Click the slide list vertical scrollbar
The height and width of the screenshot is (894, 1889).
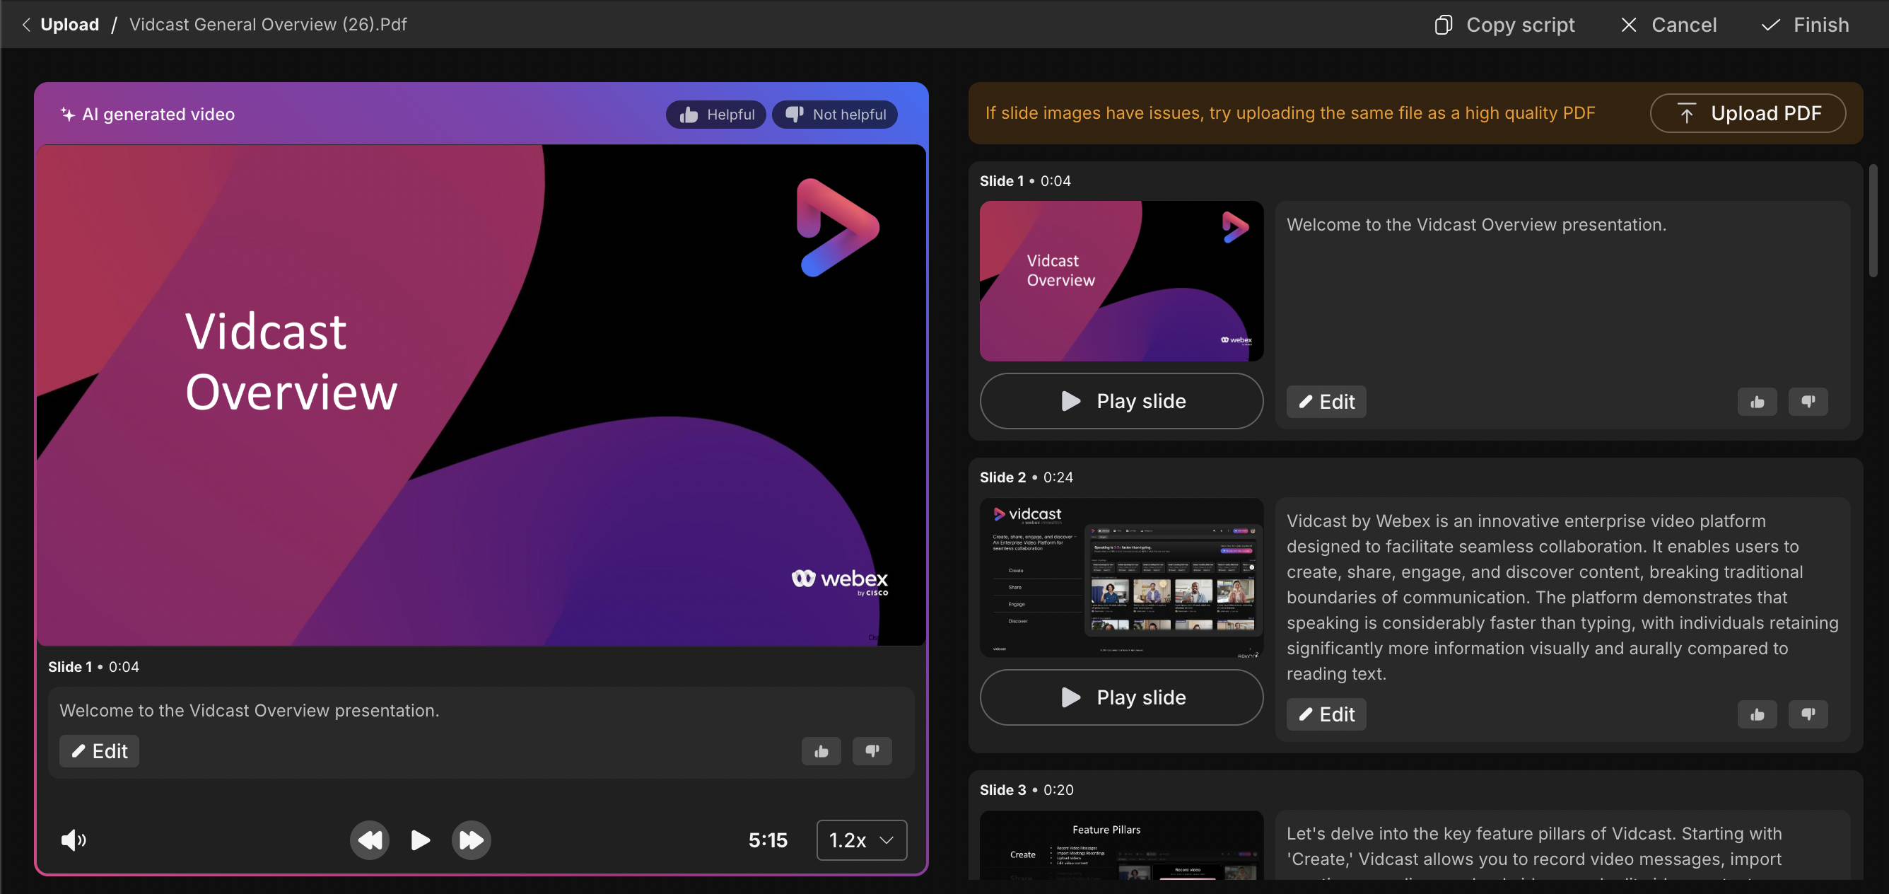coord(1873,221)
